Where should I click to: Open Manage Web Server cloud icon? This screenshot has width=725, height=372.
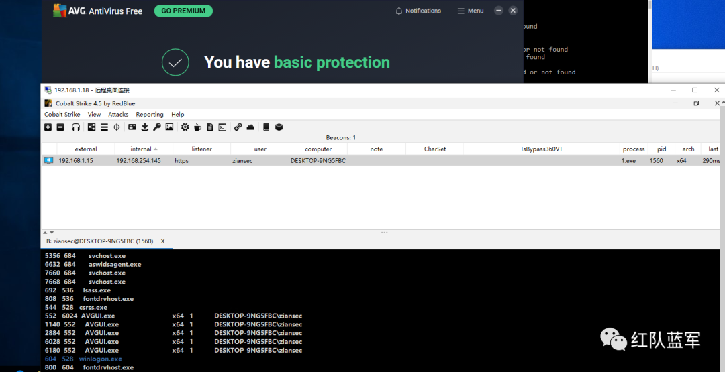click(x=250, y=127)
